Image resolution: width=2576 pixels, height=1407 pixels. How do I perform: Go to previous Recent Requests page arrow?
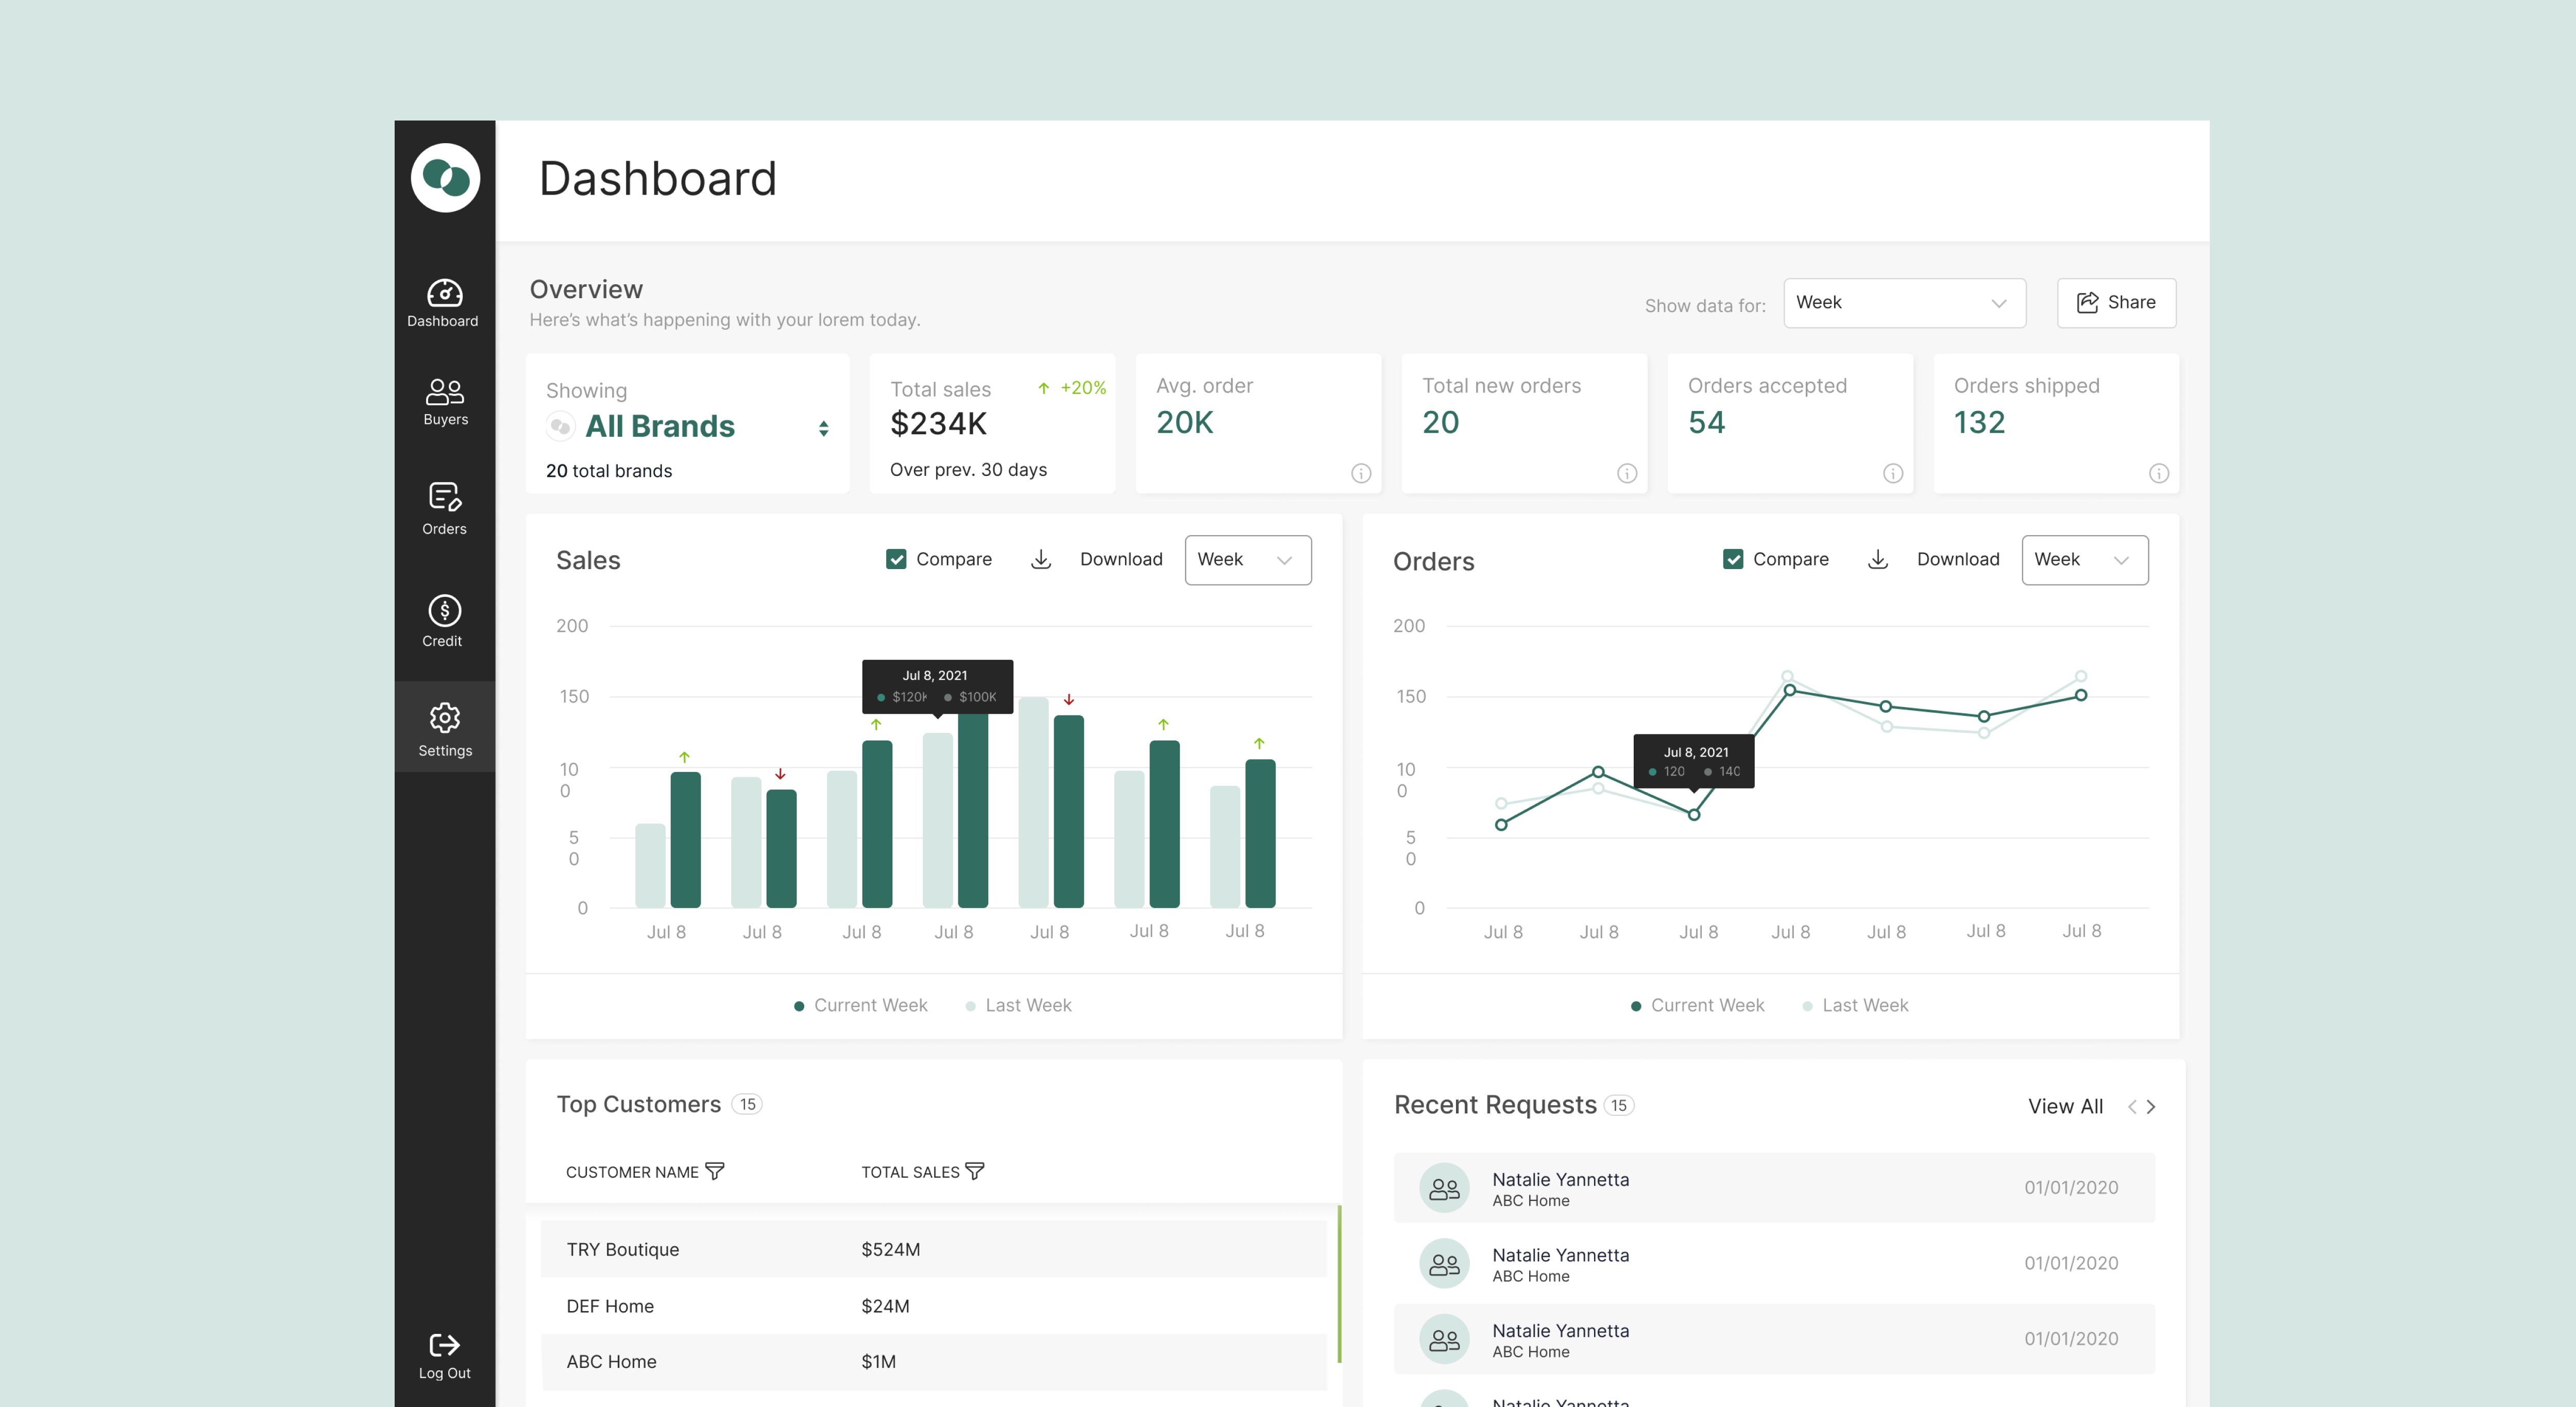click(x=2132, y=1106)
